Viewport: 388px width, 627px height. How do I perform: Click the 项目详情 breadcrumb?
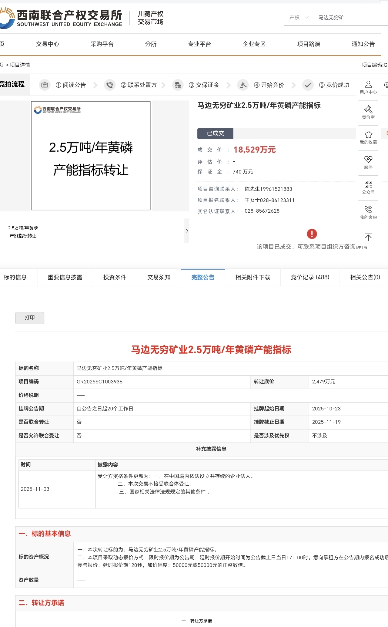click(20, 65)
